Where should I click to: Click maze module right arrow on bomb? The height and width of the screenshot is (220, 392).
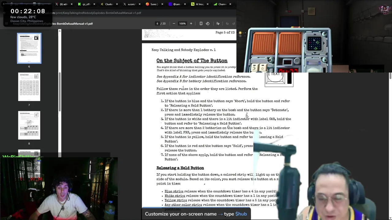[324, 43]
